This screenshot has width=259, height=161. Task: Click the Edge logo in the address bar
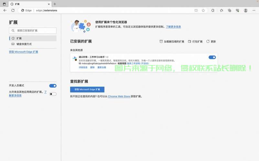tap(23, 10)
